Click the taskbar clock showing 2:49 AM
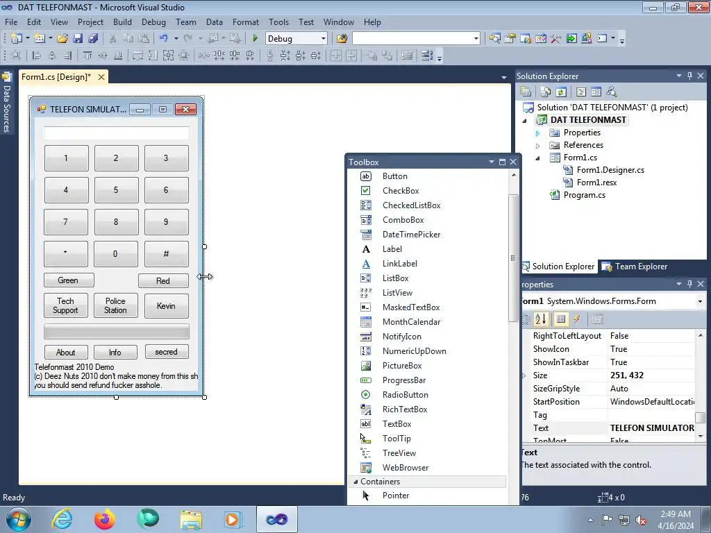The width and height of the screenshot is (711, 533). coord(676,520)
